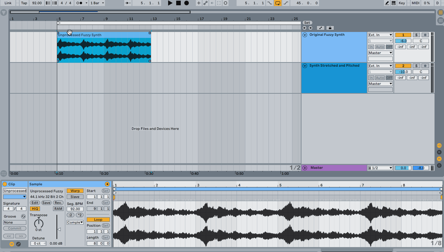The image size is (444, 252).
Task: Click the -10.0 volume slider on track 2
Action: (x=403, y=72)
